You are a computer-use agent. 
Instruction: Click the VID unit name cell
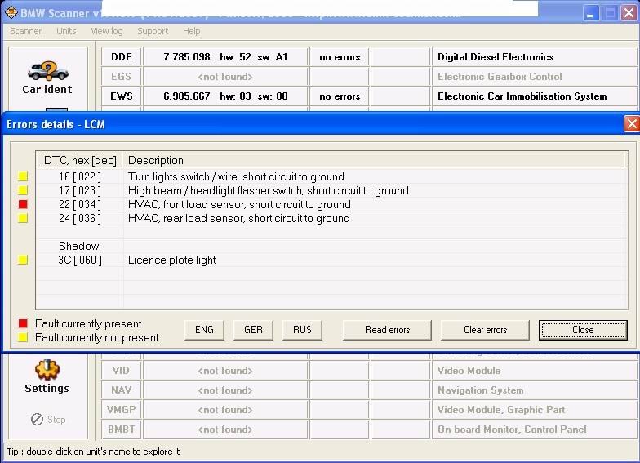tap(121, 371)
